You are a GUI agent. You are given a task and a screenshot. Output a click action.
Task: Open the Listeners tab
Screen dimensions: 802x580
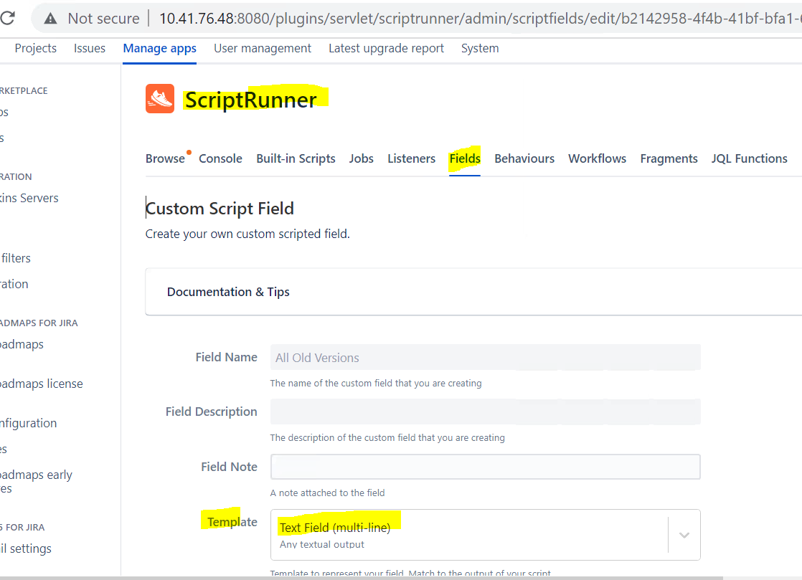pos(411,158)
